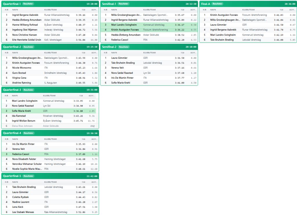Click Nicole Monsorno in Quarterfinal-2
Screen dimensions: 297x215
21,68
